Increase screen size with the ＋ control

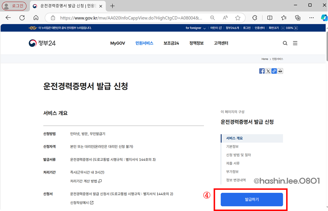(x=296, y=28)
